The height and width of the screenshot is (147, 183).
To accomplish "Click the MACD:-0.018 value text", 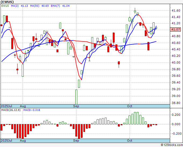I will point(32,110).
